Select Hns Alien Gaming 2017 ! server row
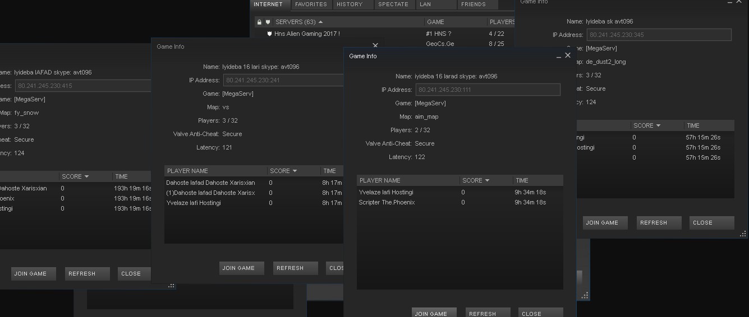 (384, 34)
